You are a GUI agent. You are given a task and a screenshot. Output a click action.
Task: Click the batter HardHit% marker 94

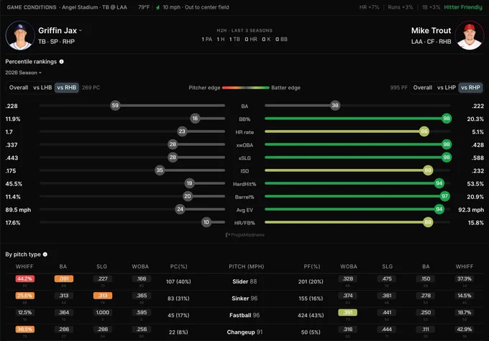[439, 183]
